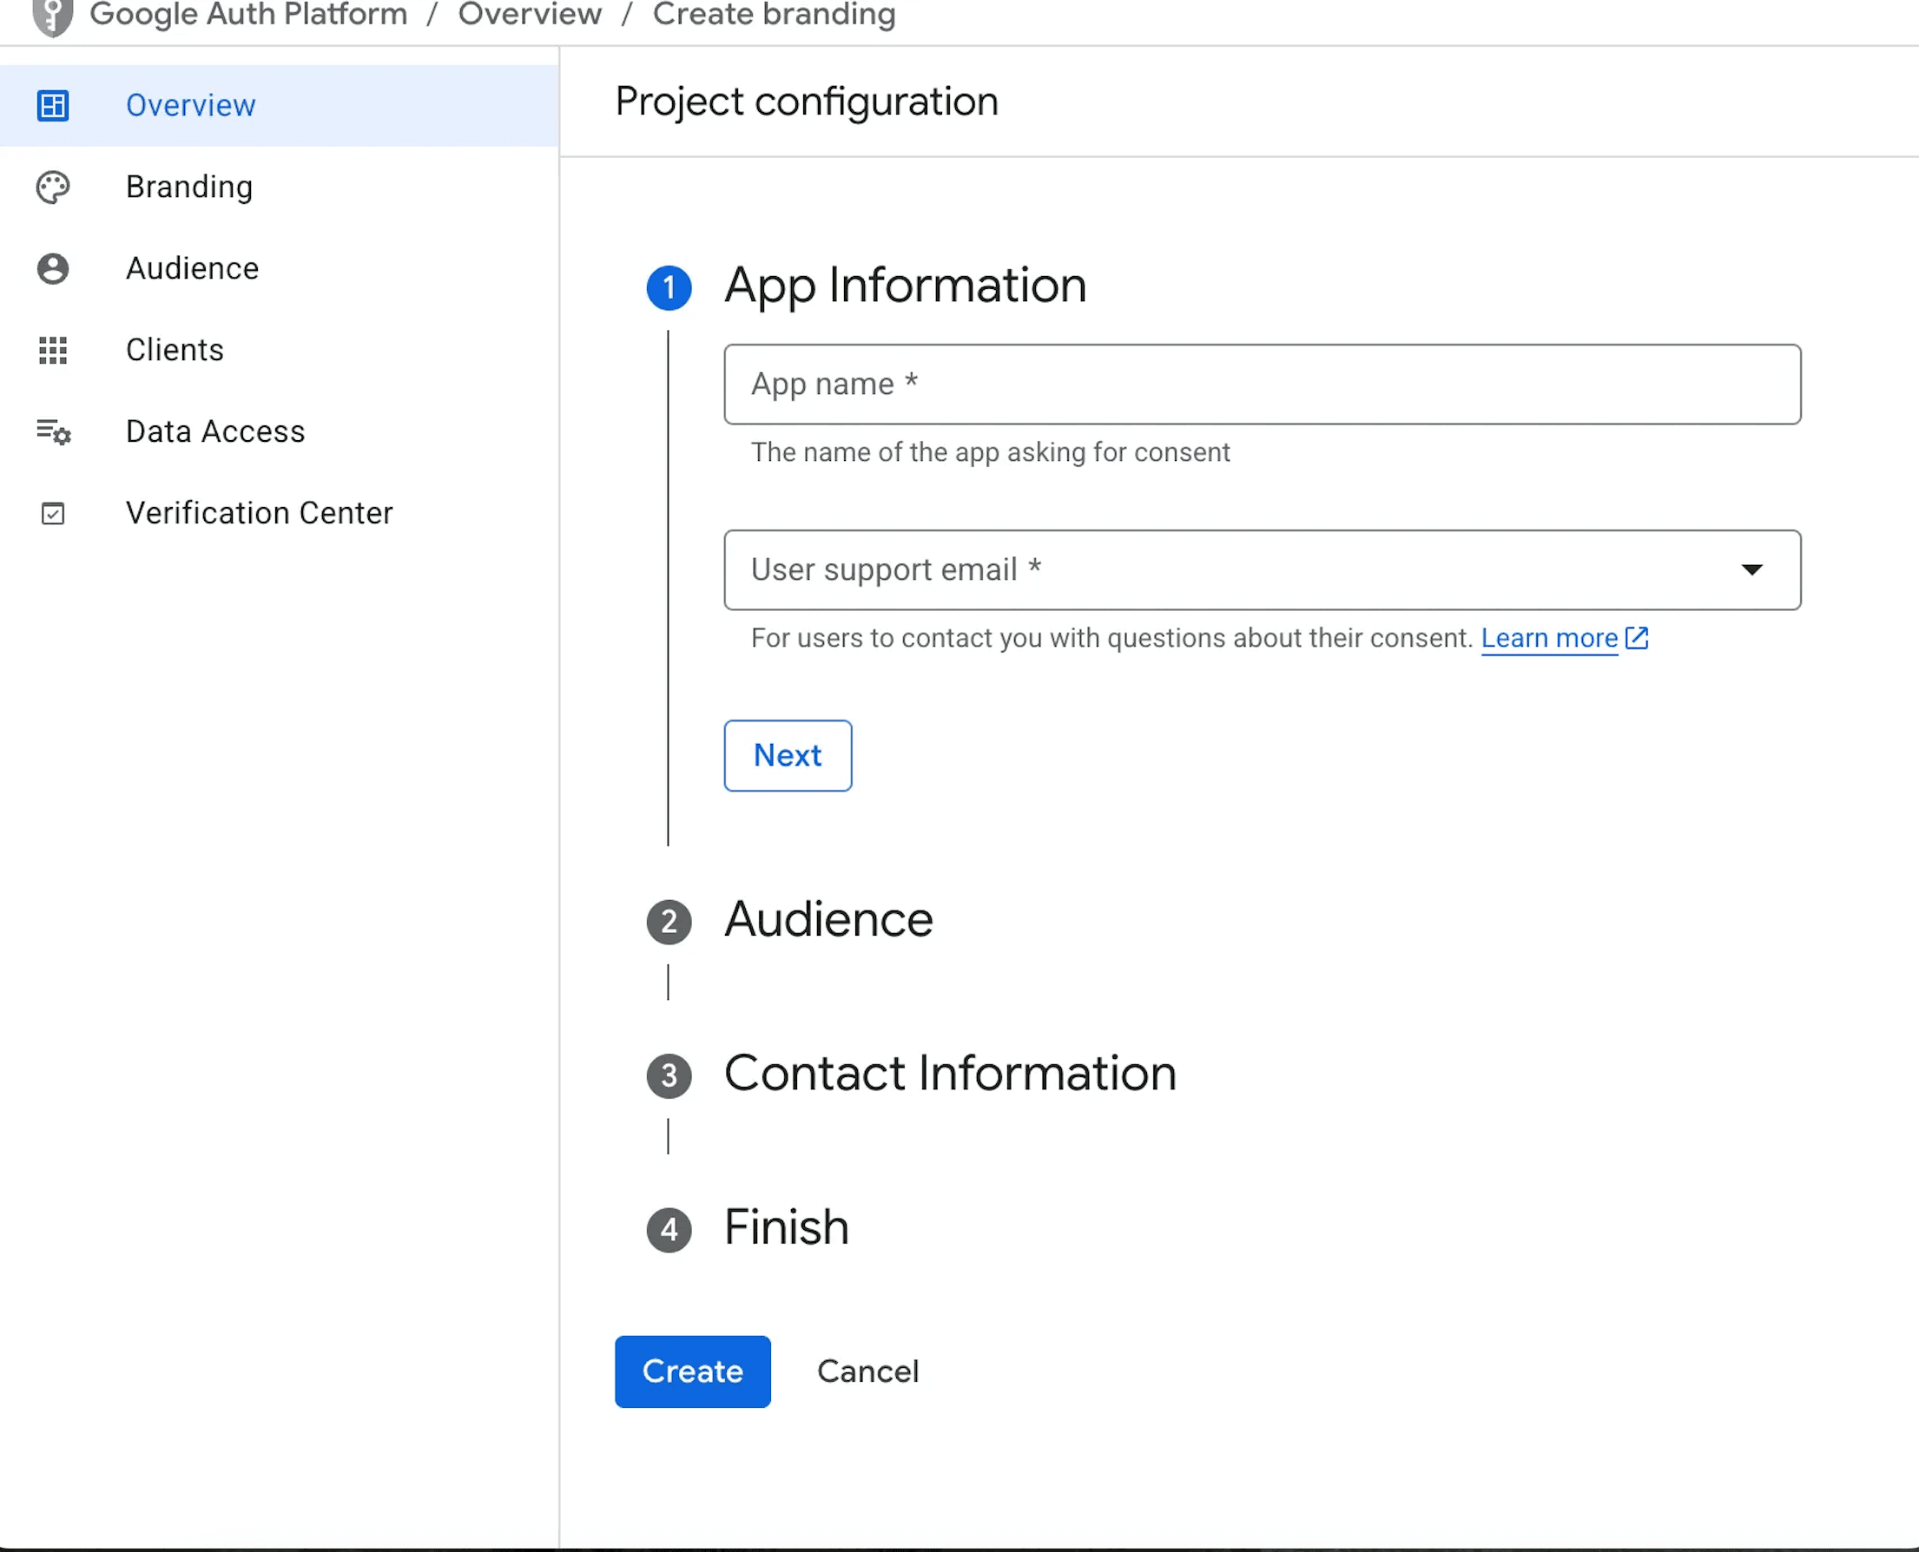The image size is (1919, 1552).
Task: Click the App name input field
Action: coord(1262,385)
